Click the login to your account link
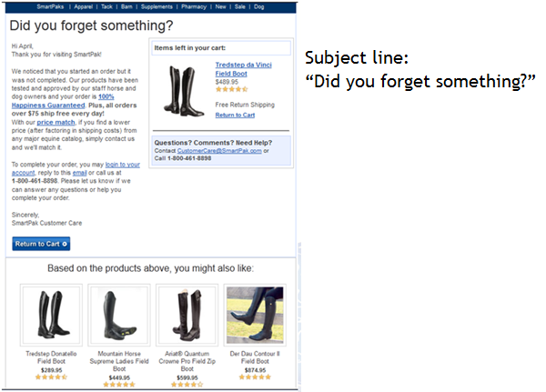 (76, 168)
